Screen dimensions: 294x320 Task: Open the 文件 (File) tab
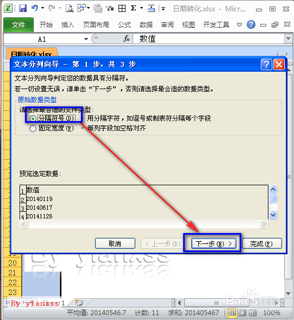[x=18, y=24]
